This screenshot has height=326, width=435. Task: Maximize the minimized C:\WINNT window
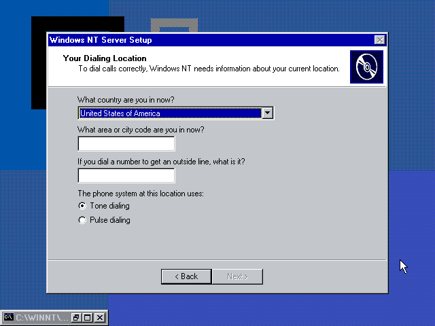coord(88,317)
